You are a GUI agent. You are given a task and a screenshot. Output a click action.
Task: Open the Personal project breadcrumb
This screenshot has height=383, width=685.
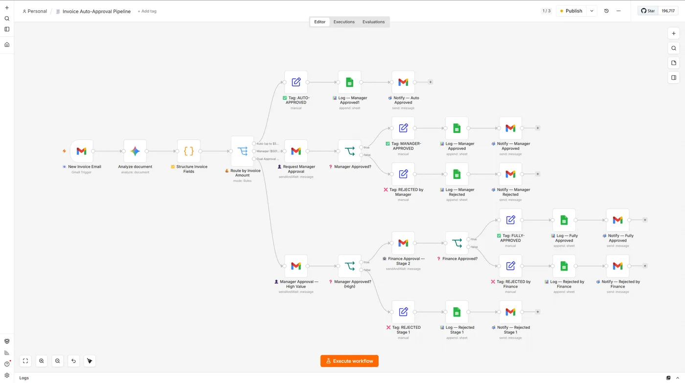tap(35, 11)
